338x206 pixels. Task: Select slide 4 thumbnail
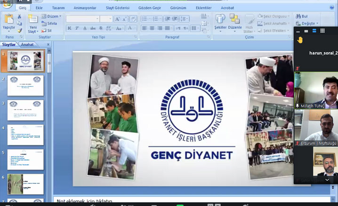[x=25, y=135]
